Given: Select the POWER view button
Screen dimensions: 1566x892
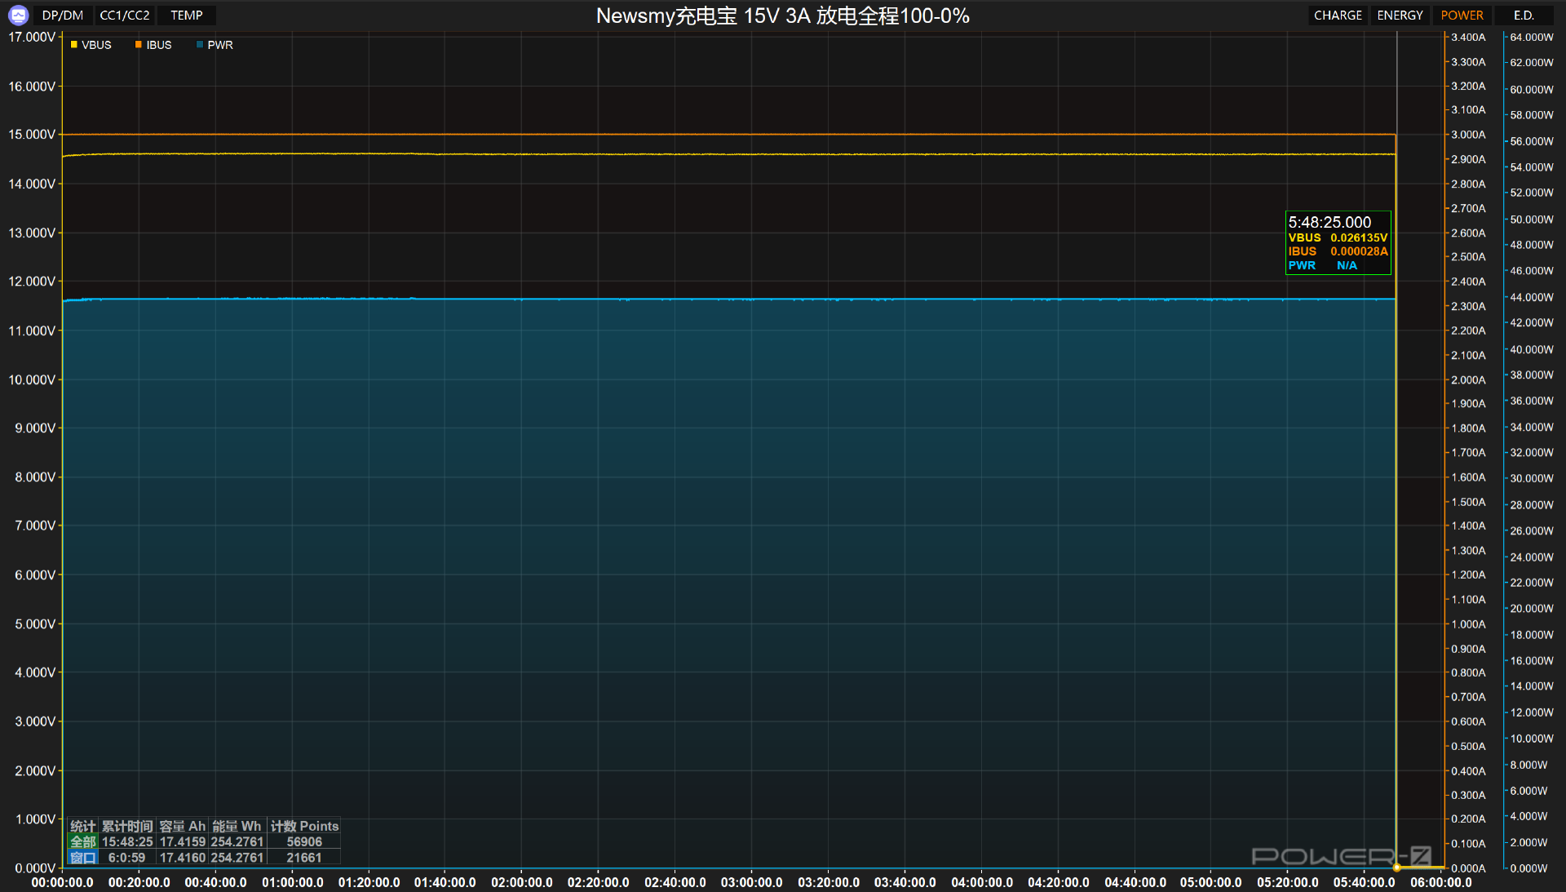Looking at the screenshot, I should pyautogui.click(x=1462, y=15).
